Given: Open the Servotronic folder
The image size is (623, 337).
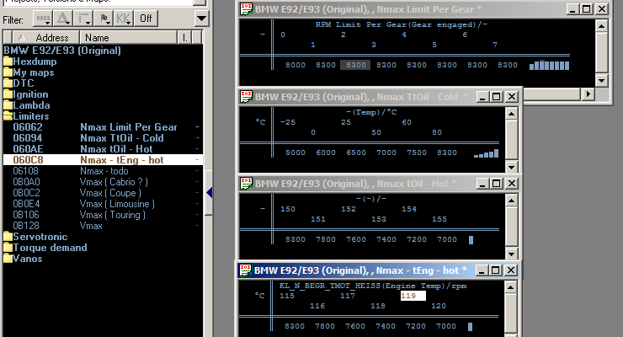Looking at the screenshot, I should coord(35,237).
